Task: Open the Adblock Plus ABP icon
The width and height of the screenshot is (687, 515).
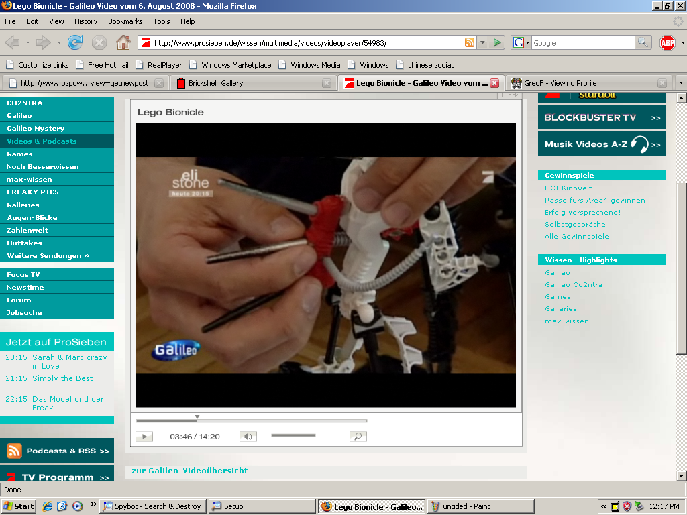Action: coord(668,42)
